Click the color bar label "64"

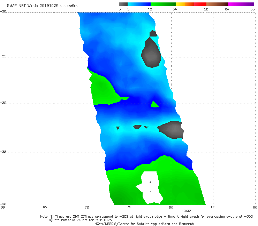227,9
